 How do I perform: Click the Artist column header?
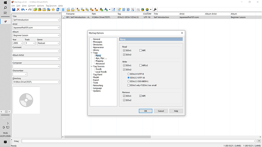point(191,14)
